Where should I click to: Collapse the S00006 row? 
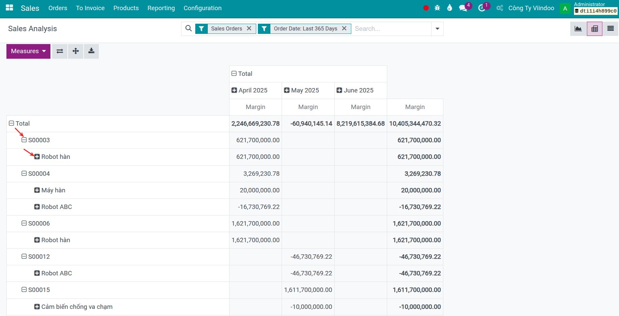pyautogui.click(x=24, y=223)
